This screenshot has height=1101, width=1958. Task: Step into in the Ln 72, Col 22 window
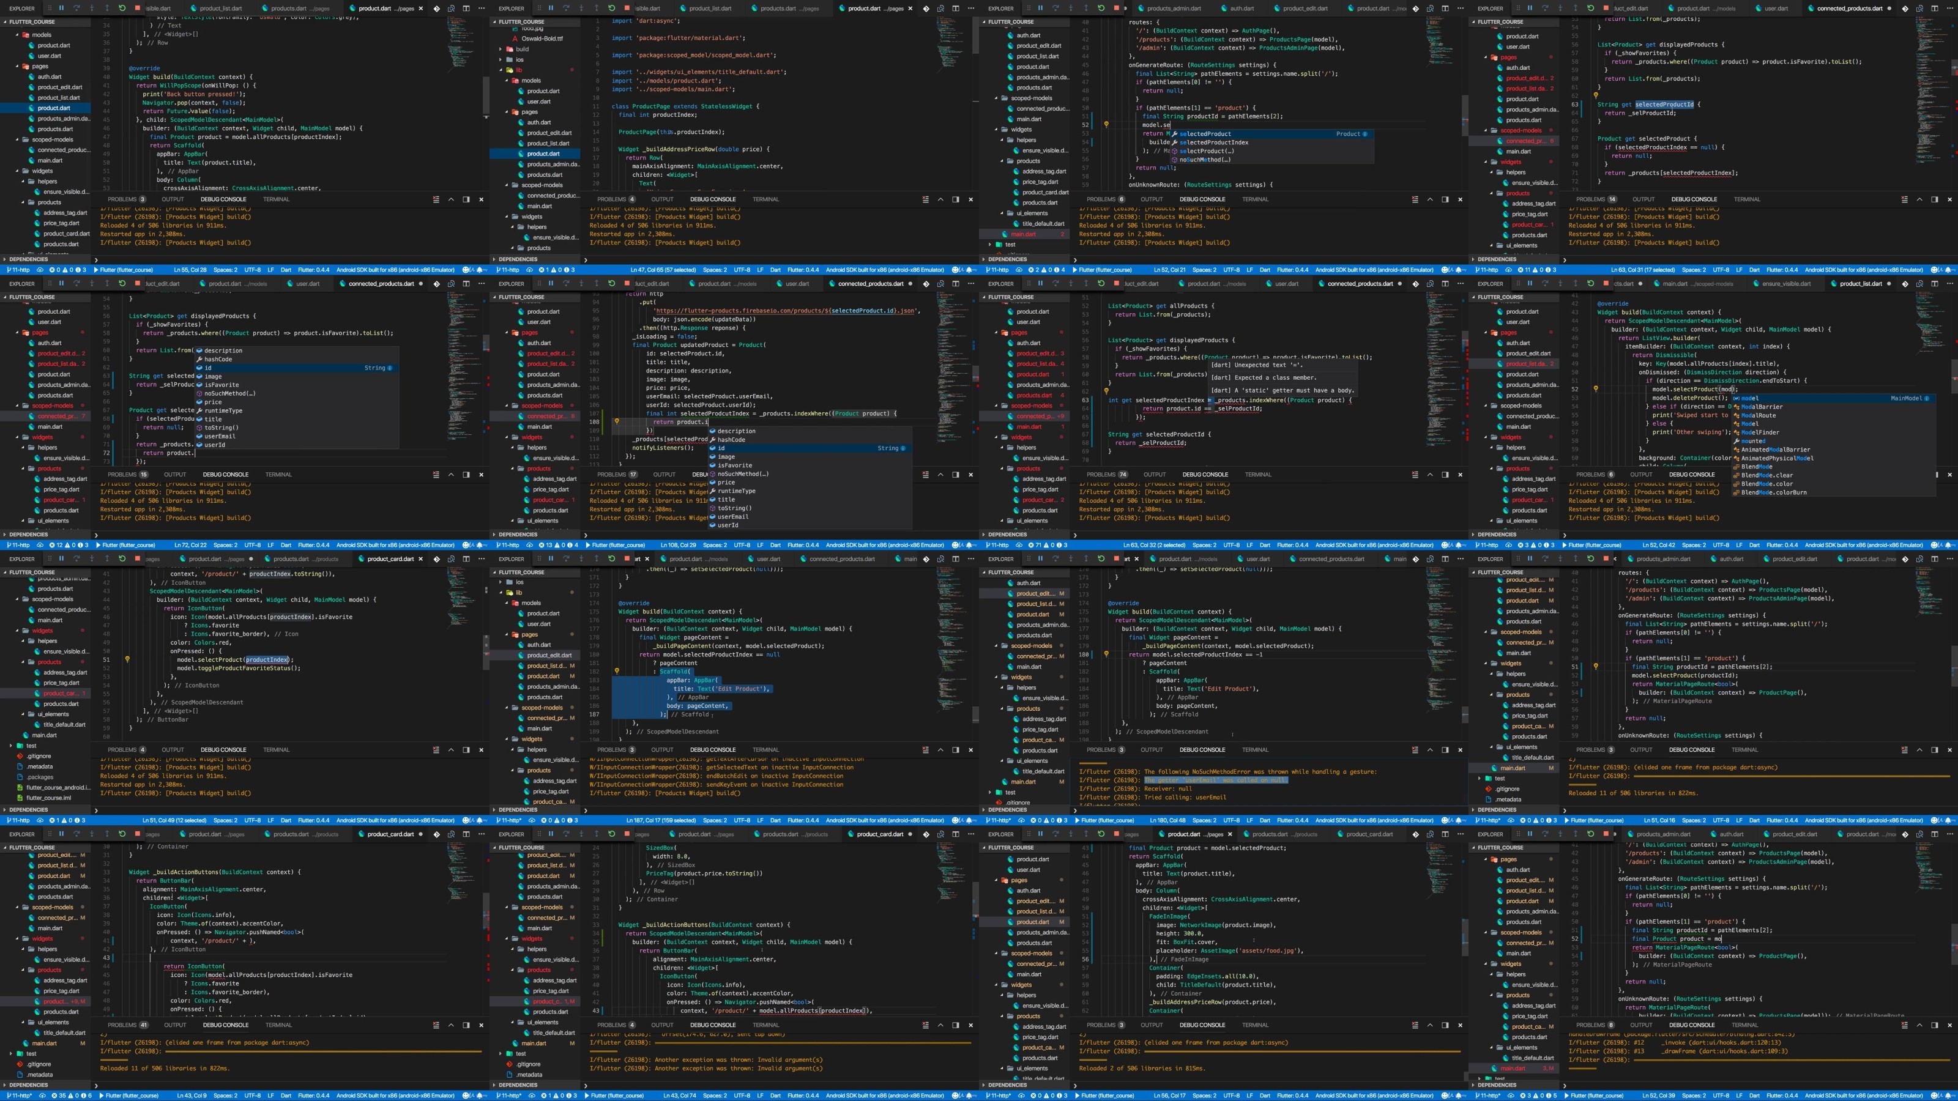(92, 283)
